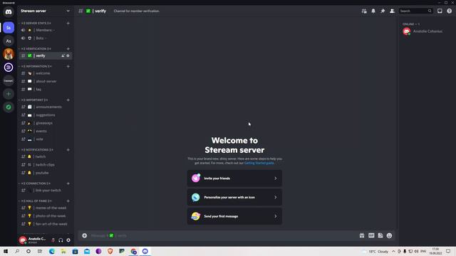
Task: Open the emoji picker
Action: point(390,235)
